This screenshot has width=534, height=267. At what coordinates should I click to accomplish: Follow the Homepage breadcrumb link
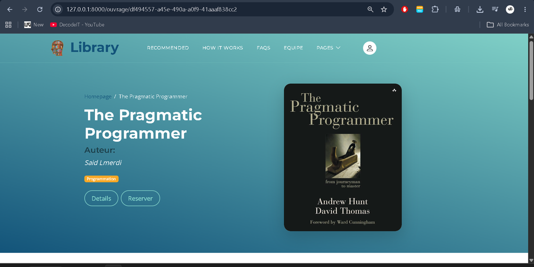[x=98, y=96]
